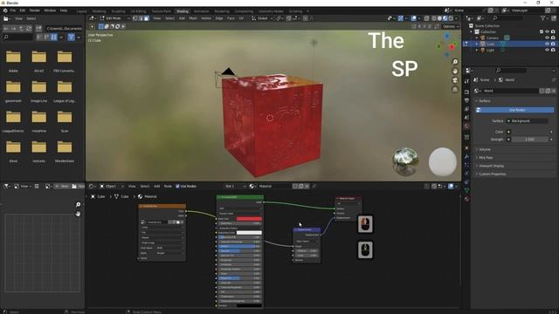559x314 pixels.
Task: Select the World properties tab icon
Action: (x=466, y=126)
